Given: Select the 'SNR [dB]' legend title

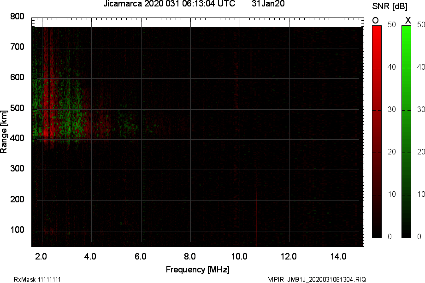Looking at the screenshot, I should (x=390, y=6).
